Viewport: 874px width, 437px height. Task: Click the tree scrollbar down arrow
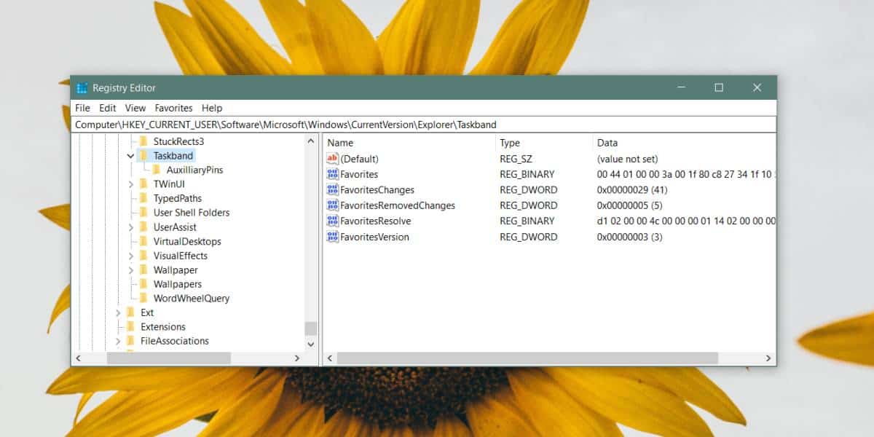[310, 344]
